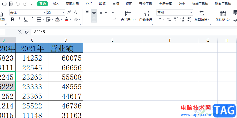Apply percent style format
This screenshot has width=237, height=118.
pyautogui.click(x=169, y=20)
